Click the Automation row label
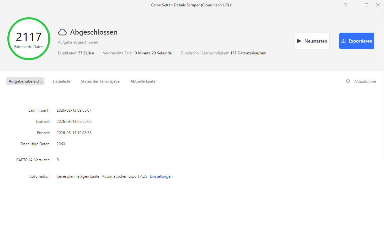 point(40,176)
